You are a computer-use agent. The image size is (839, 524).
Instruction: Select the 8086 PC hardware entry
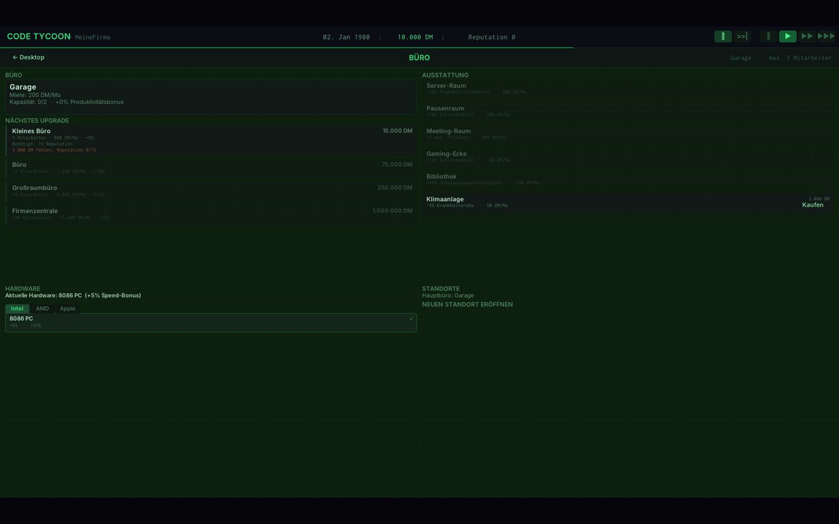pos(210,322)
